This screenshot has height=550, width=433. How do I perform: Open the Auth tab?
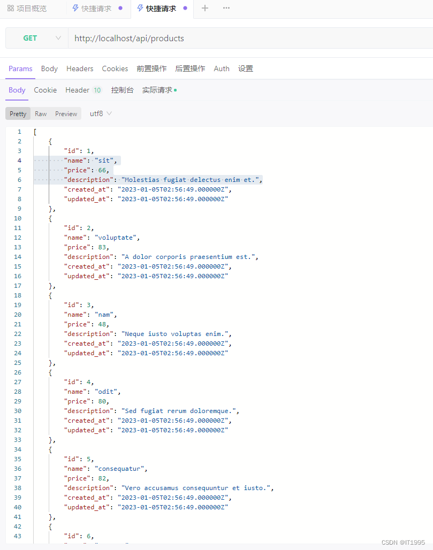click(221, 68)
